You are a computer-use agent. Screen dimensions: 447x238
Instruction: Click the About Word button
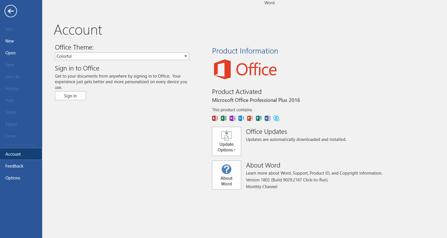pos(227,175)
